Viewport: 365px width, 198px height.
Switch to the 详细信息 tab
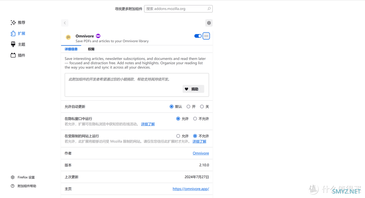(71, 49)
